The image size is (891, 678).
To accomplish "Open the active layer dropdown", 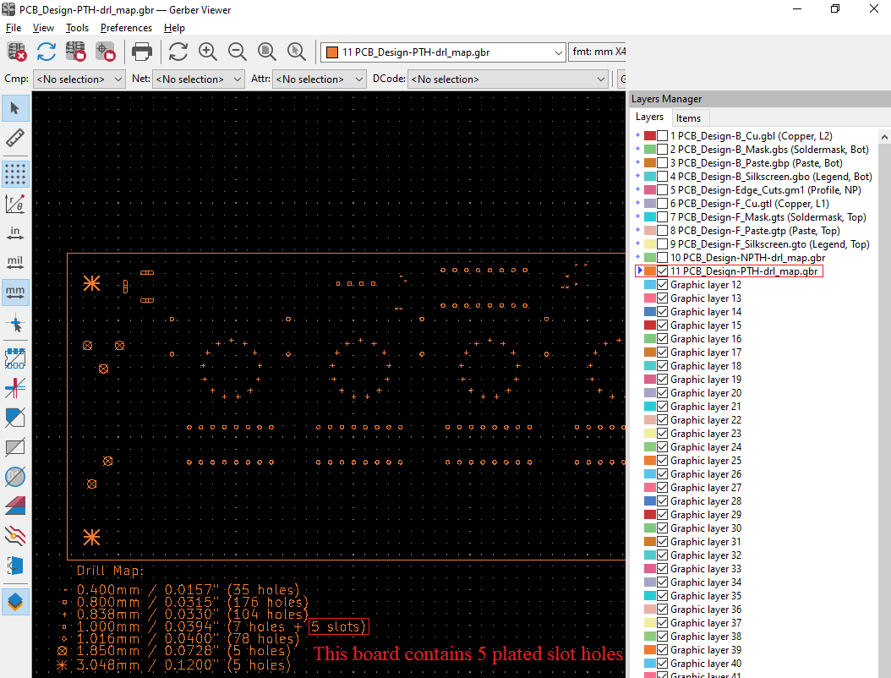I will (x=443, y=52).
